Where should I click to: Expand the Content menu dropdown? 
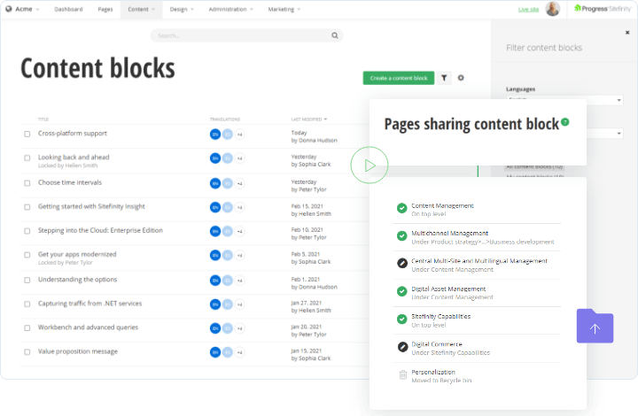[141, 9]
